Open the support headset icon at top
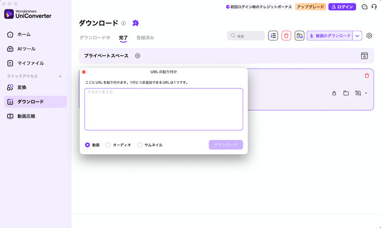This screenshot has width=381, height=228. (374, 7)
